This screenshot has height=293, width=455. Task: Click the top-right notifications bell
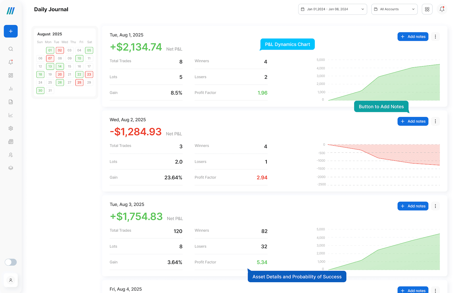[x=442, y=9]
